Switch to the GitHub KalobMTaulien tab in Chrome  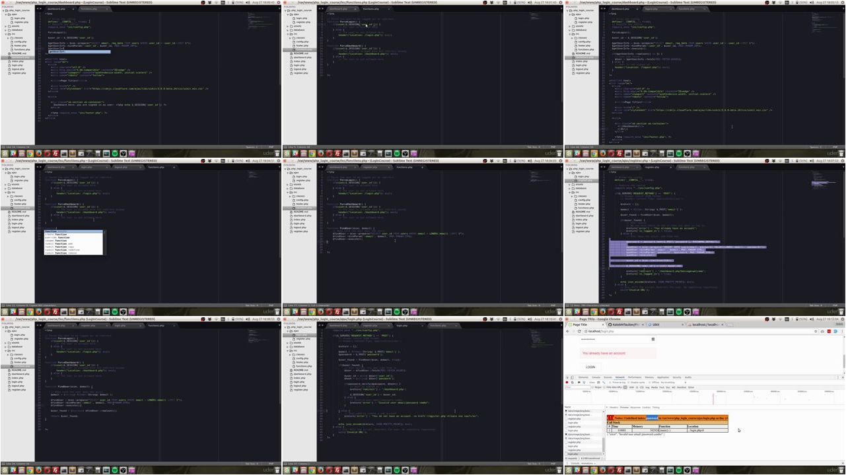tap(625, 325)
